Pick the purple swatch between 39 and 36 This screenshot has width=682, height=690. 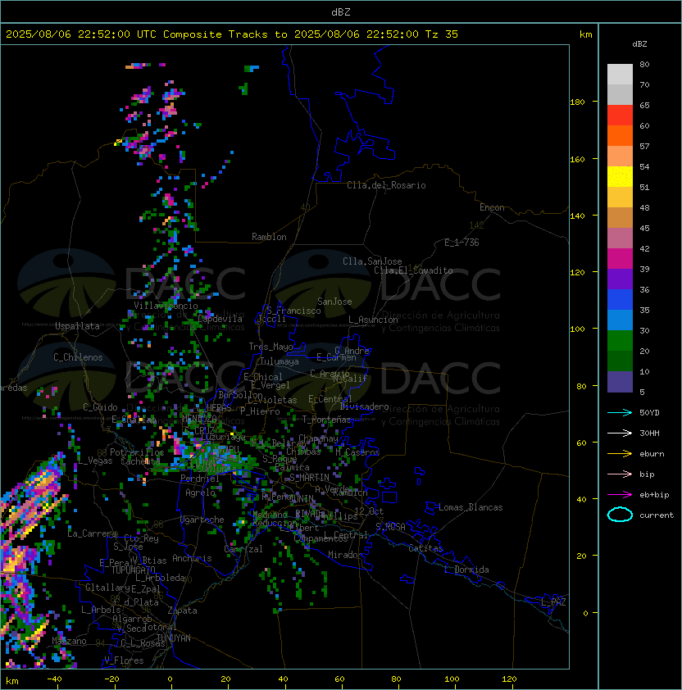pos(620,279)
